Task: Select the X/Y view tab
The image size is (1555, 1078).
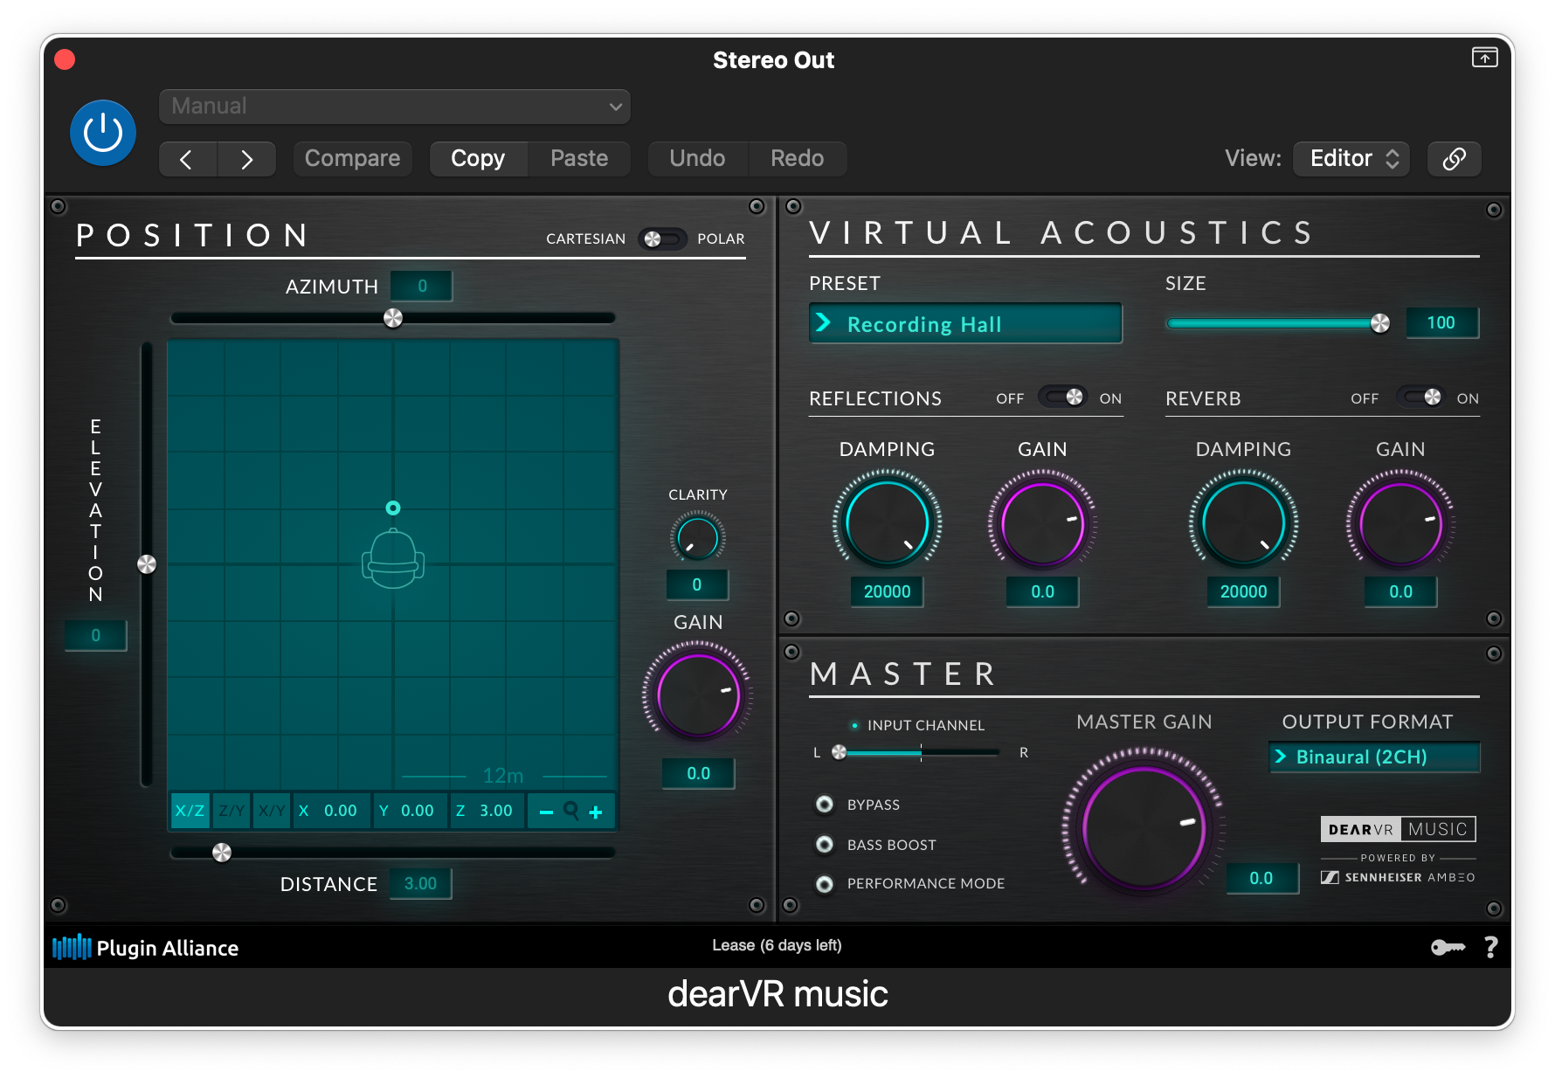Action: [x=271, y=811]
